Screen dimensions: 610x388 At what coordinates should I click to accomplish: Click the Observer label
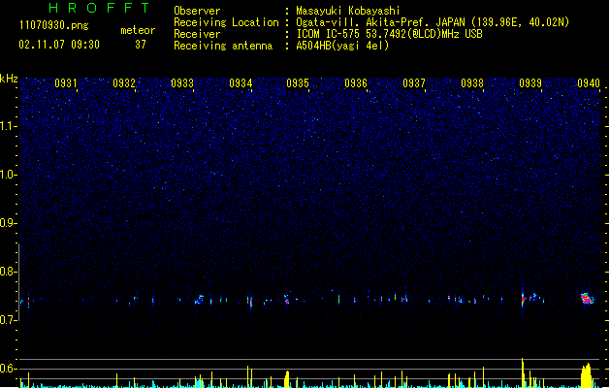pos(197,11)
